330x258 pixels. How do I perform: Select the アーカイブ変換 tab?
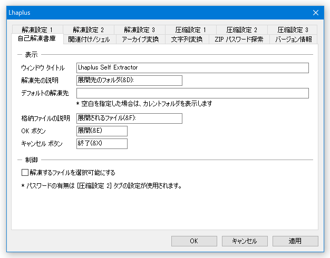tap(141, 39)
